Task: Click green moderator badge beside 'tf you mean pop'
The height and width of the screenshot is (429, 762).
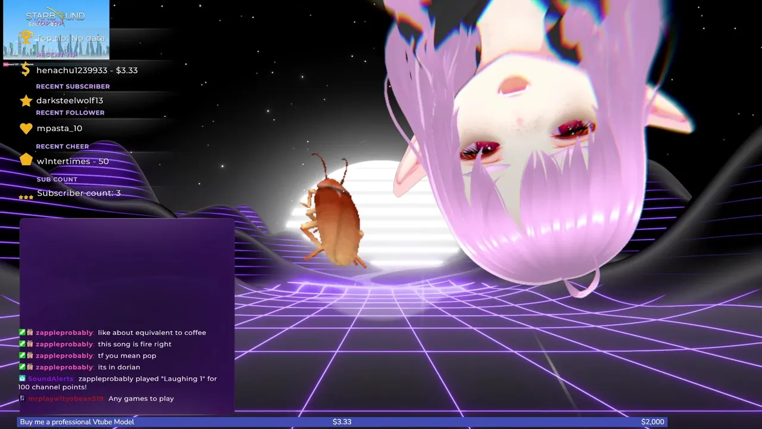Action: click(x=22, y=355)
